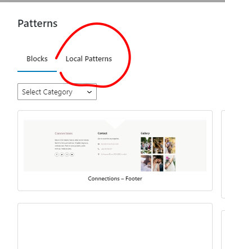The width and height of the screenshot is (225, 249).
Task: Open the first Gallery photo thumbnail
Action: [x=146, y=146]
